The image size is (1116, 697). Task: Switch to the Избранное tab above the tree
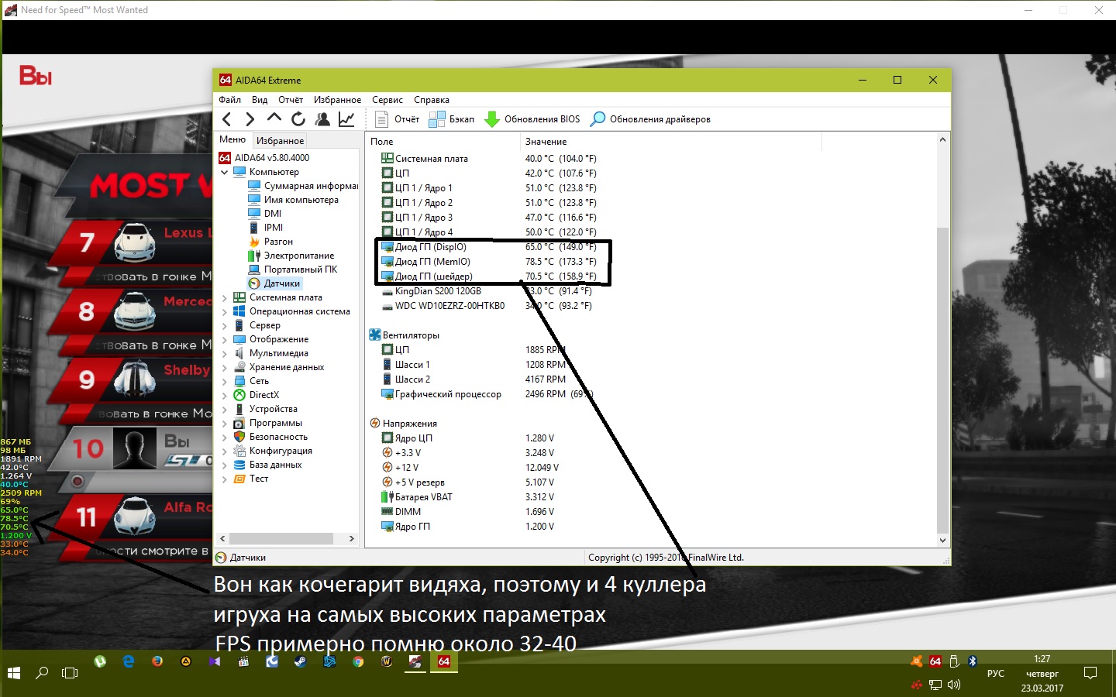click(x=280, y=140)
